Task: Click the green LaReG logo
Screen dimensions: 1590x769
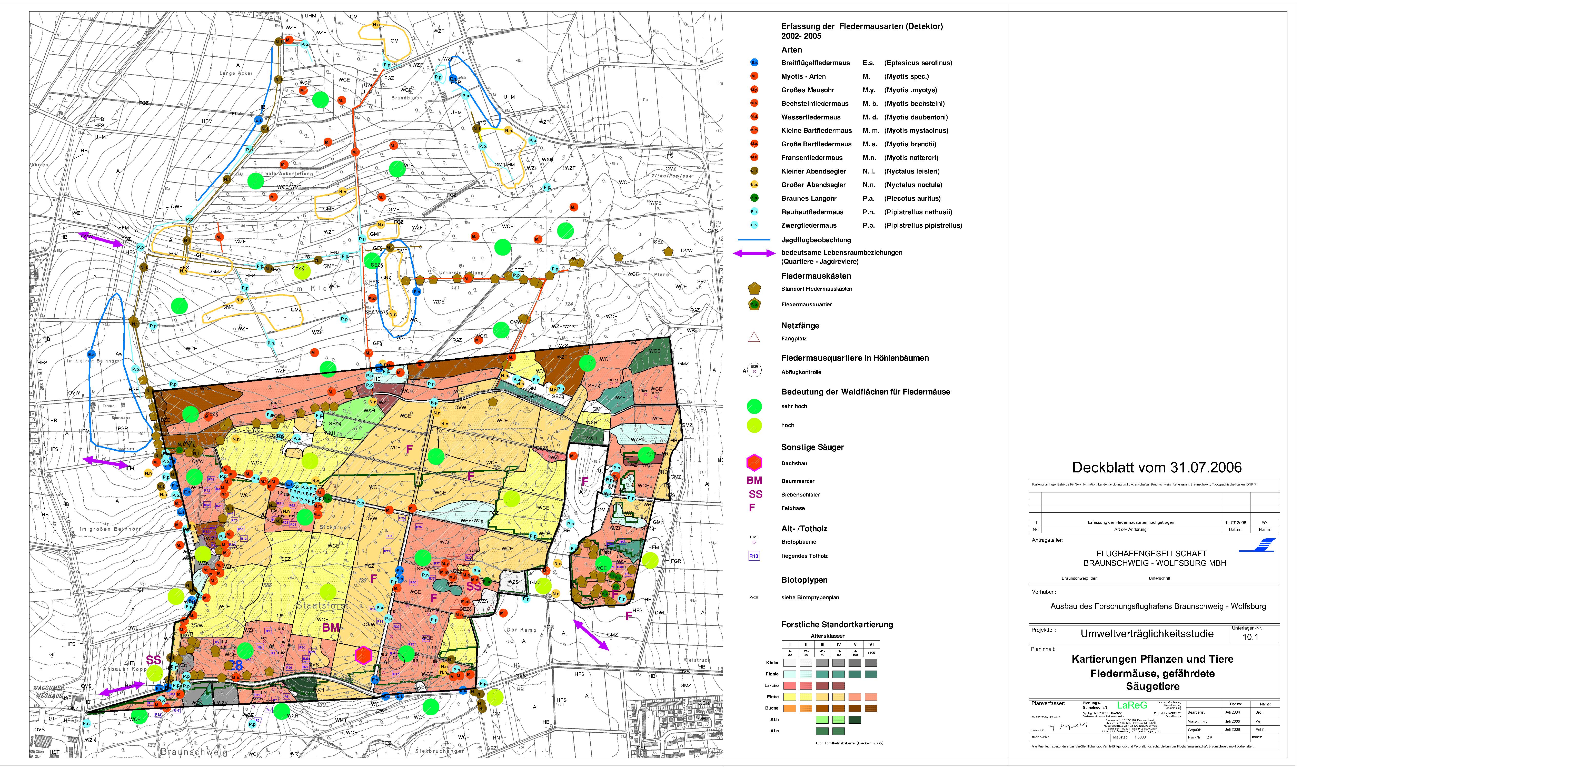Action: tap(1132, 705)
